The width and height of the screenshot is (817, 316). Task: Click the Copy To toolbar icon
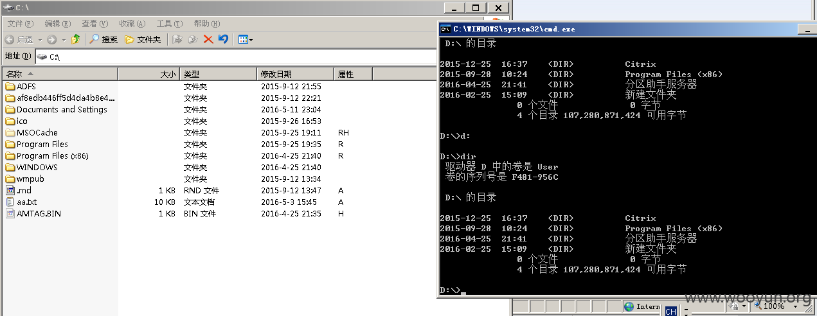tap(193, 39)
